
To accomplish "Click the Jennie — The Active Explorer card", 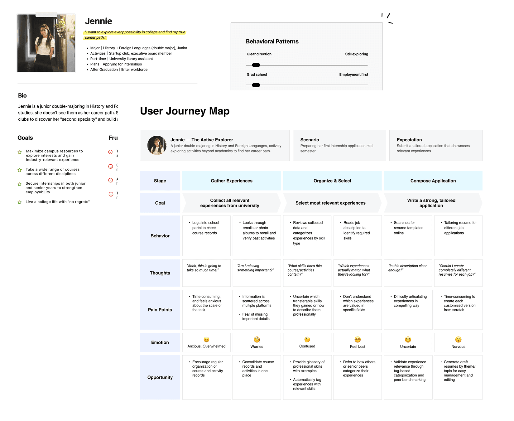I will click(x=215, y=145).
